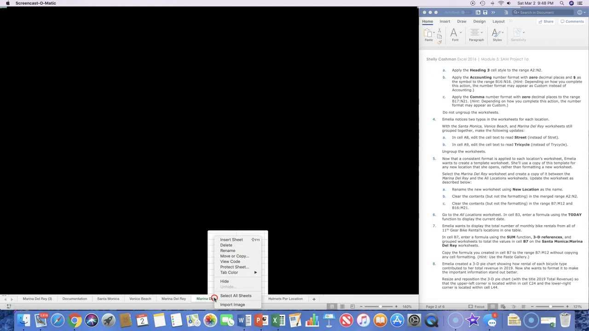Click the Save icon in Word title bar
Screen dimensions: 589x331
[485, 12]
